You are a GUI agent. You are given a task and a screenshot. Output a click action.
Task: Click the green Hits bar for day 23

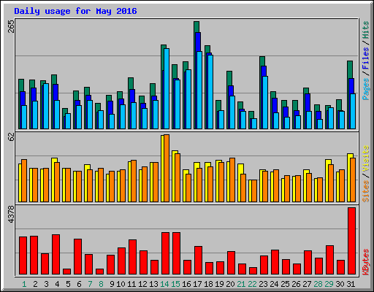tap(262, 61)
